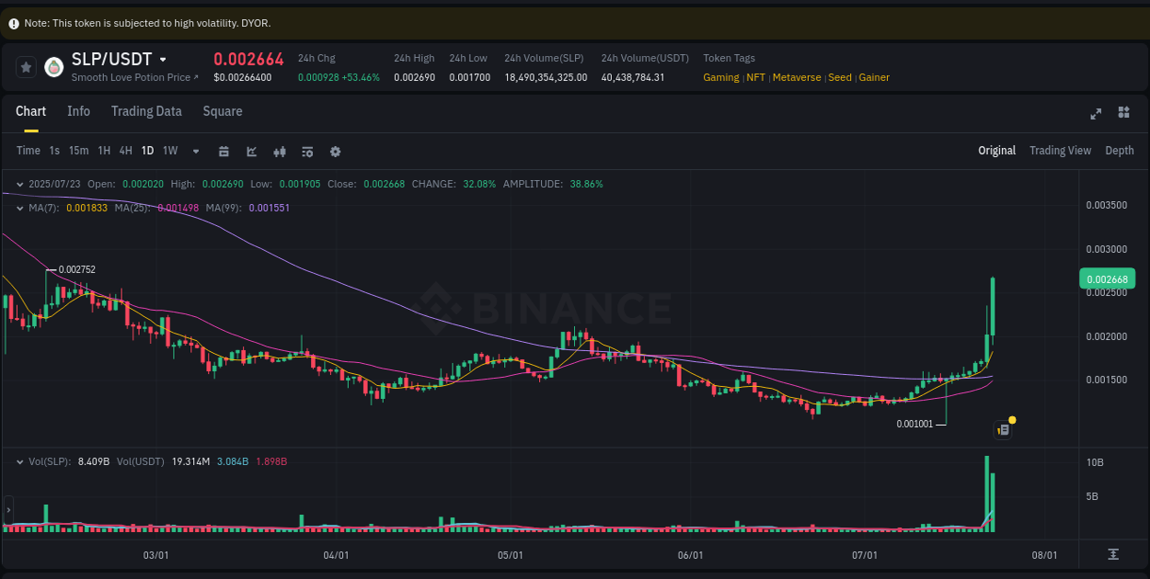Image resolution: width=1150 pixels, height=579 pixels.
Task: Switch to the Trading Data tab
Action: [146, 111]
